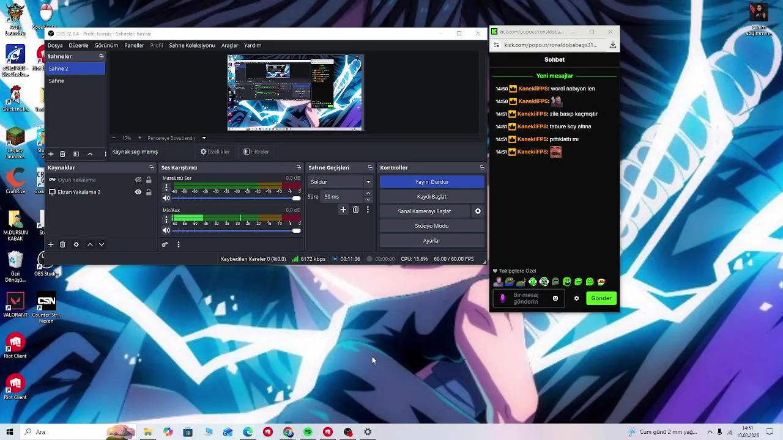Open the Windows Start menu
Viewport: 783px width, 440px height.
pos(10,432)
